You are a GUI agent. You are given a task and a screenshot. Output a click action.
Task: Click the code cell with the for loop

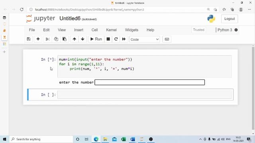[145, 66]
